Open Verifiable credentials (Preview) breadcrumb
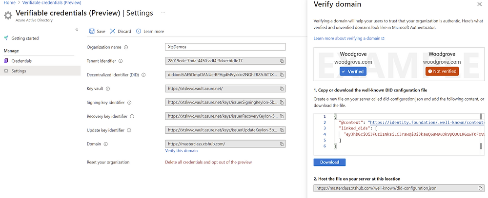The image size is (488, 198). [52, 2]
